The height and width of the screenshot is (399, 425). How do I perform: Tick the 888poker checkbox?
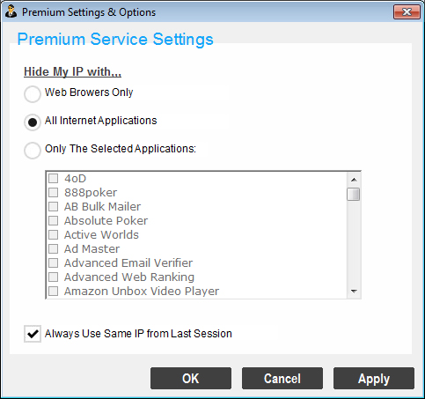coord(53,192)
